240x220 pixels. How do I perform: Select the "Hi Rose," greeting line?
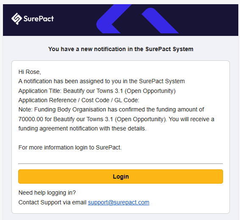coord(30,72)
